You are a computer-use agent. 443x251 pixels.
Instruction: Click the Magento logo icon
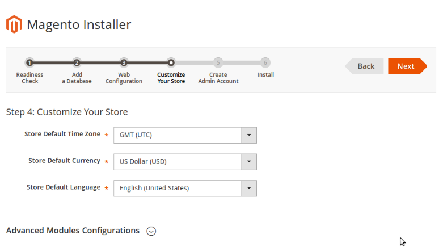pos(14,24)
